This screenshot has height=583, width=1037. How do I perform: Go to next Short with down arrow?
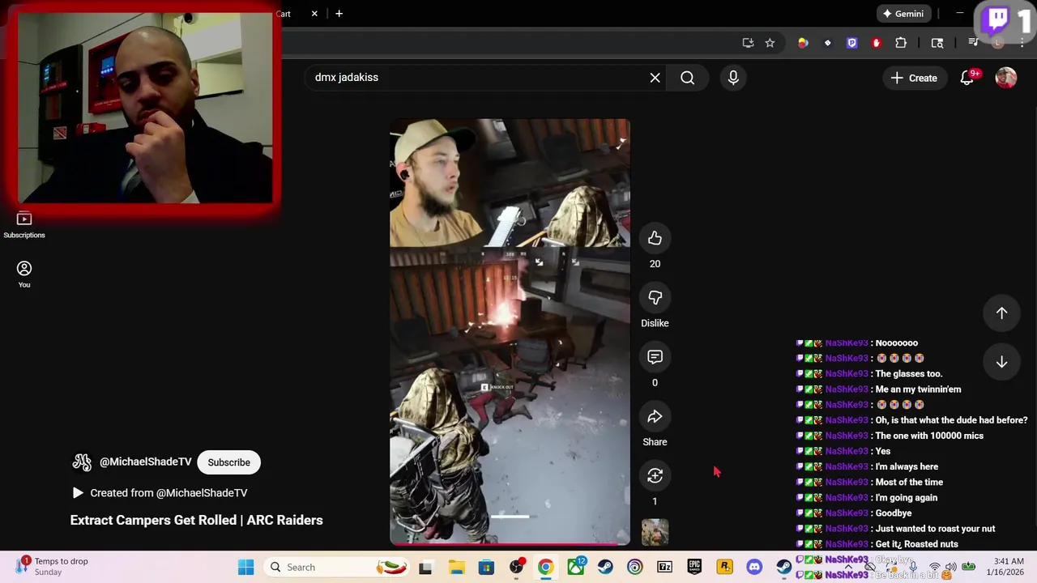pos(1001,362)
